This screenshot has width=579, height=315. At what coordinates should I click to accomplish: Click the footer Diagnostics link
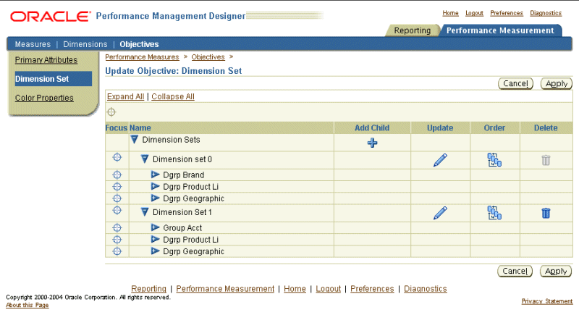426,288
